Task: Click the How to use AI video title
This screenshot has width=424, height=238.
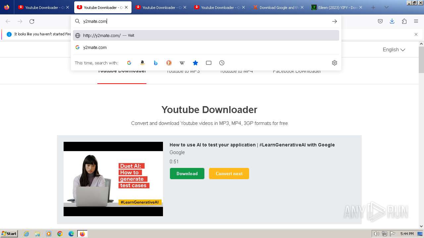Action: tap(252, 145)
